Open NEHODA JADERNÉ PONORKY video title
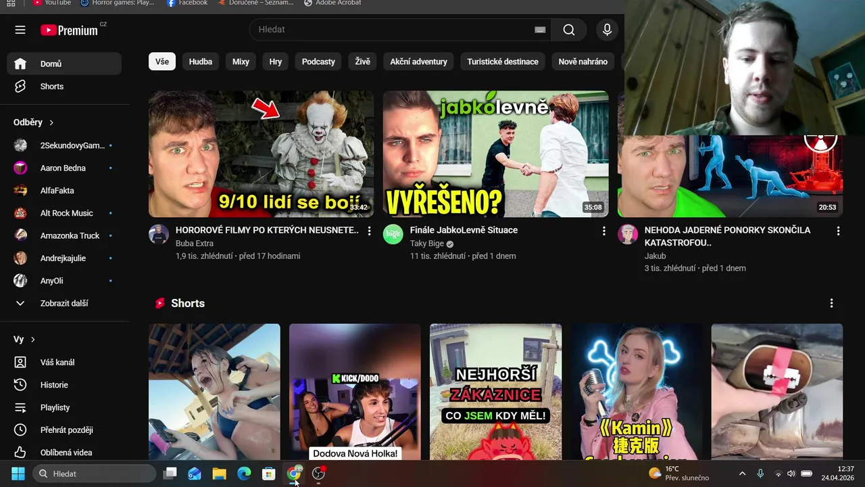This screenshot has width=865, height=487. [x=727, y=236]
